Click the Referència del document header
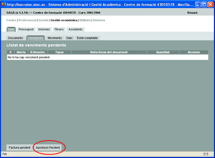The width and height of the screenshot is (215, 158). pos(109,52)
